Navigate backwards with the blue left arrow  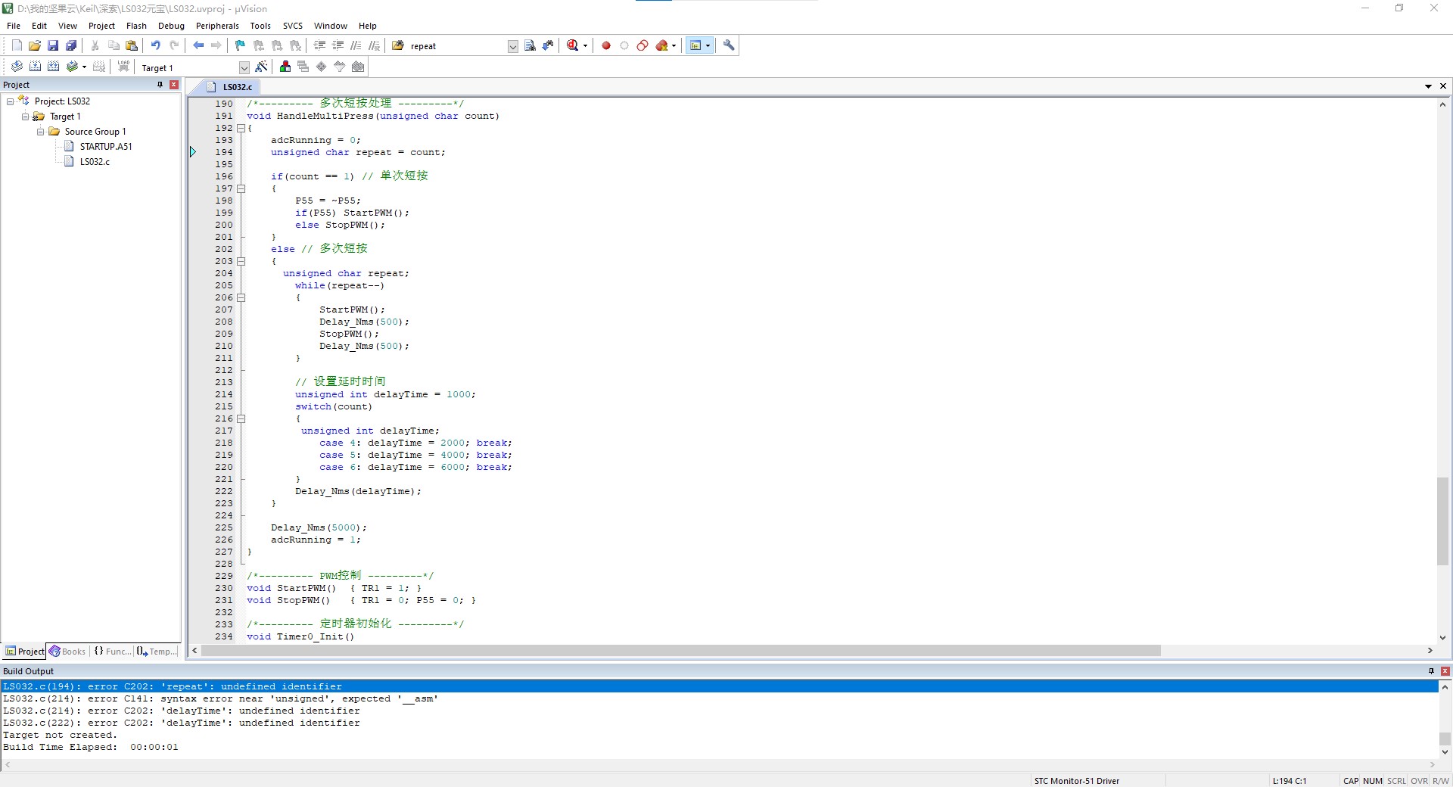(x=198, y=45)
